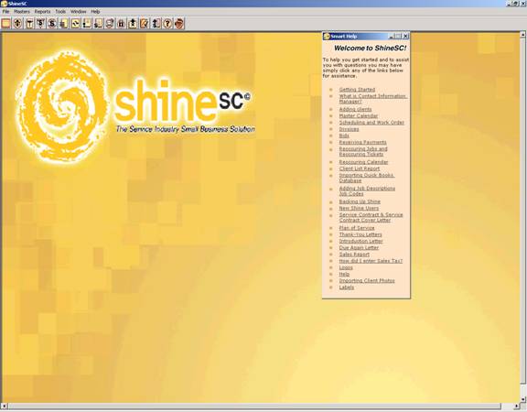Click the vertical scrollbar down arrow
Screen dimensions: 527x412
point(523,399)
